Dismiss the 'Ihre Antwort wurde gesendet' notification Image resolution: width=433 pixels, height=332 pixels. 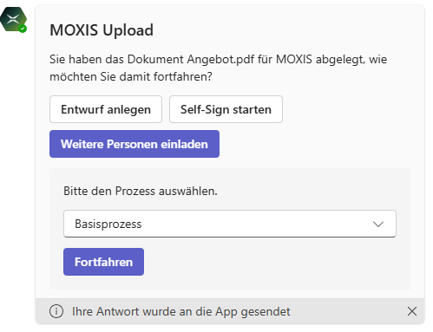412,311
